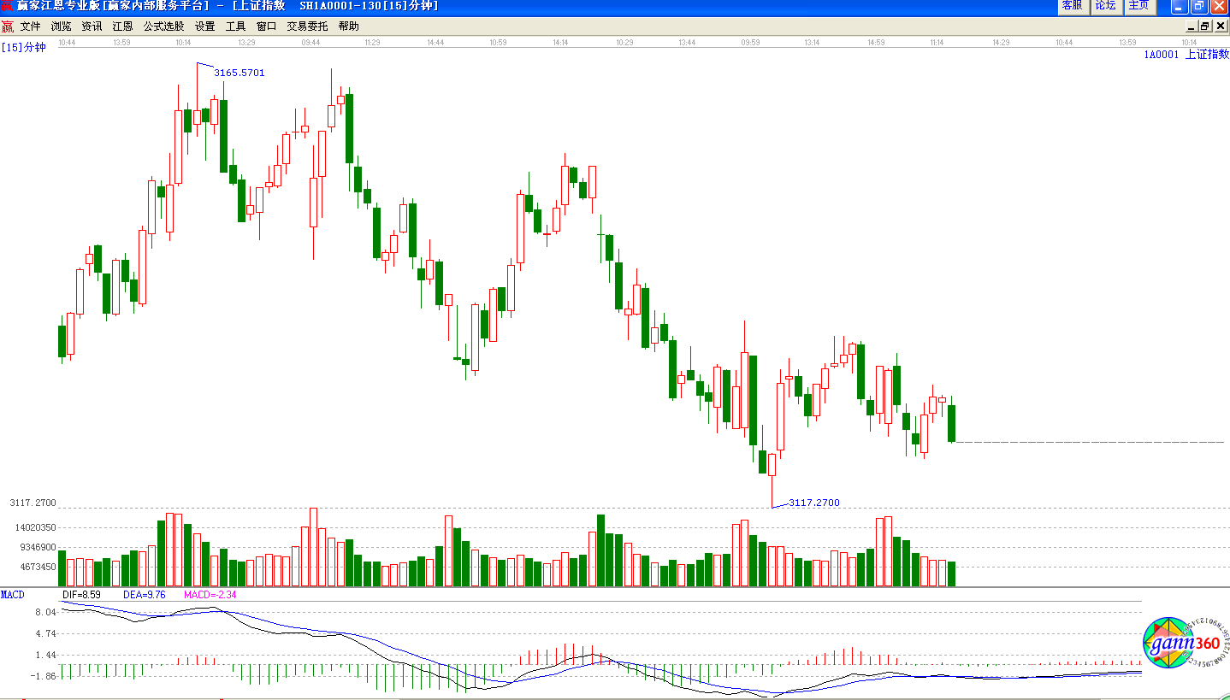Click the 14:14 time axis label

(x=561, y=42)
